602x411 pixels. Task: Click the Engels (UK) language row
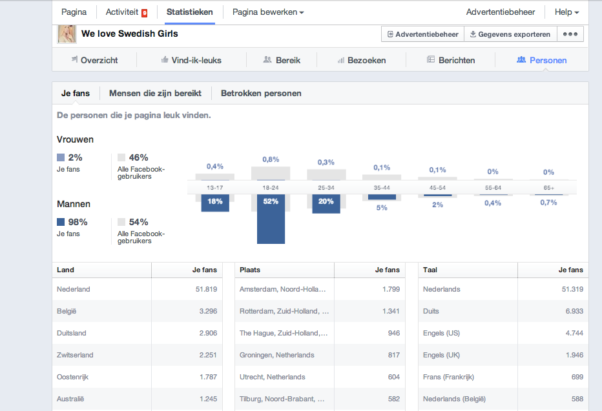pyautogui.click(x=503, y=355)
